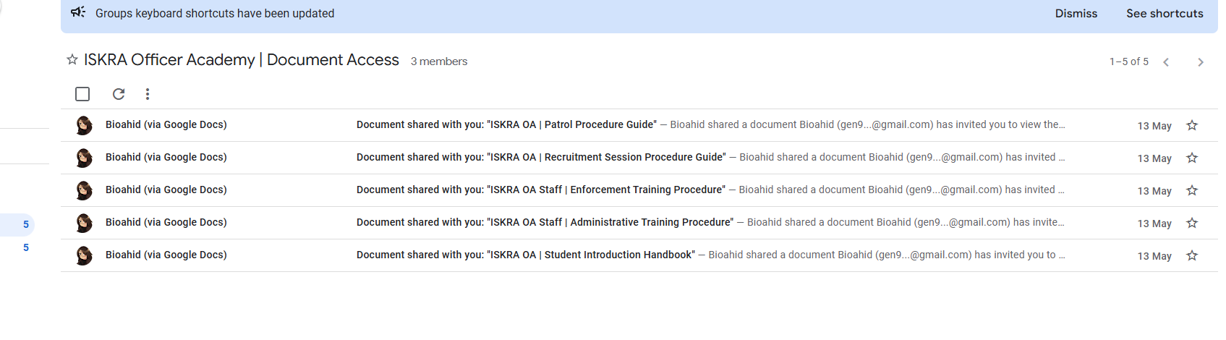Click Bioahid avatar on Student Introduction Handbook row
Screen dimensions: 1226x340
[x=84, y=255]
